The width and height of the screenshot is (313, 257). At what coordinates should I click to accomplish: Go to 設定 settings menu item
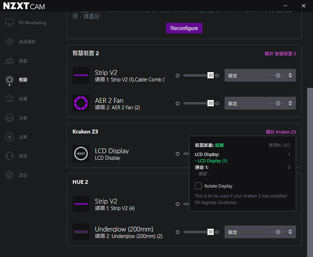pos(23,175)
